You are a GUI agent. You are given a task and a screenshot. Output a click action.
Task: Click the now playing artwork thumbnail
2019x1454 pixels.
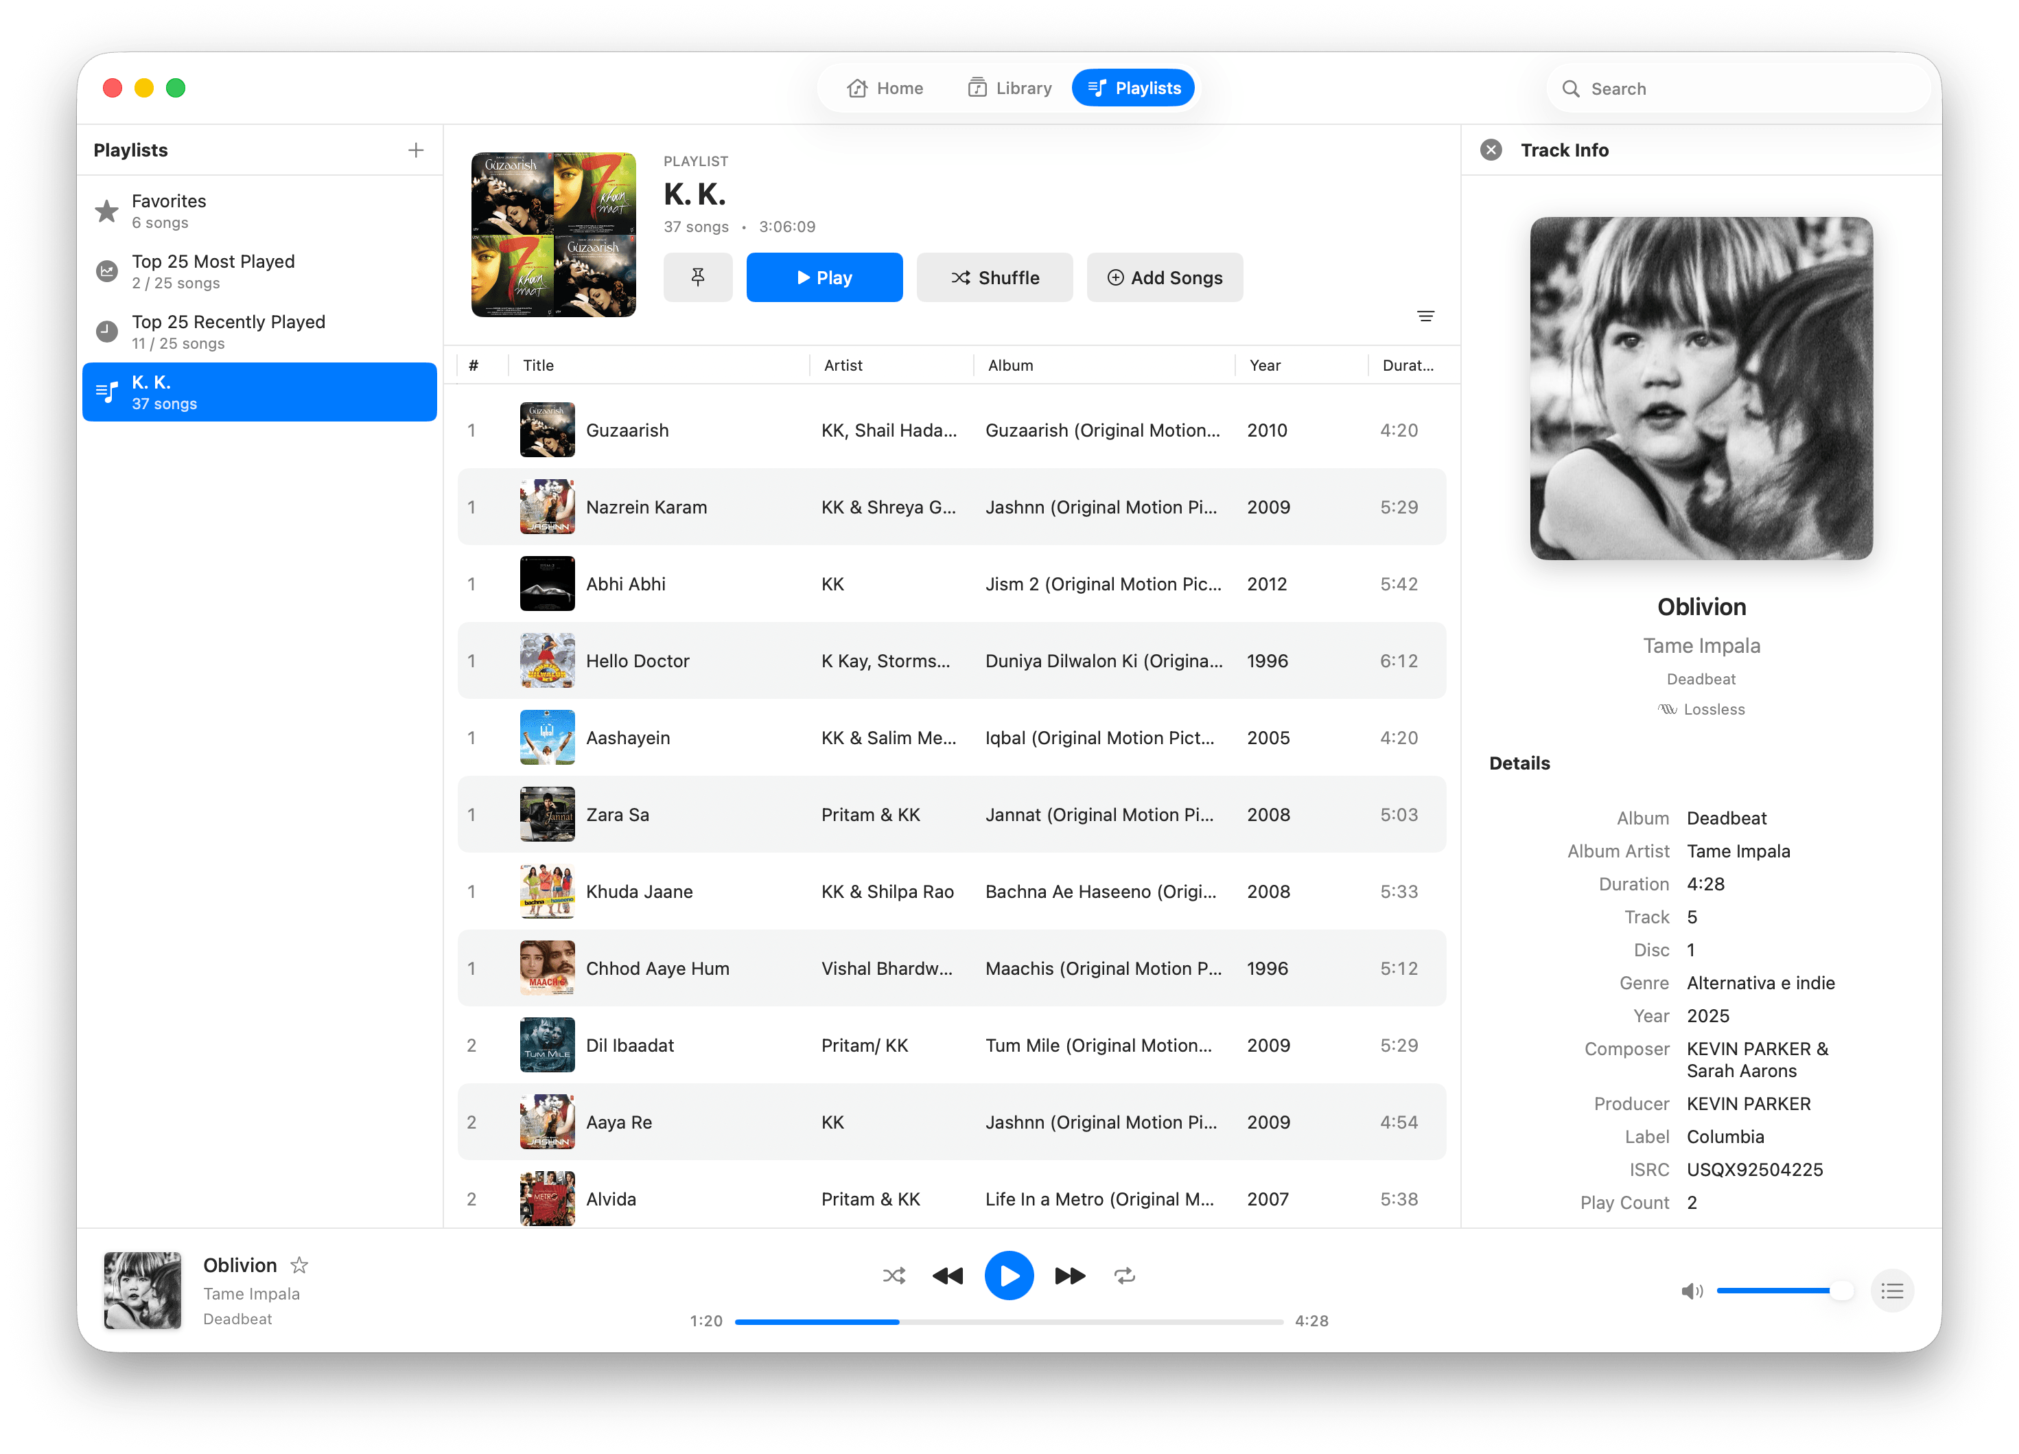(x=143, y=1291)
